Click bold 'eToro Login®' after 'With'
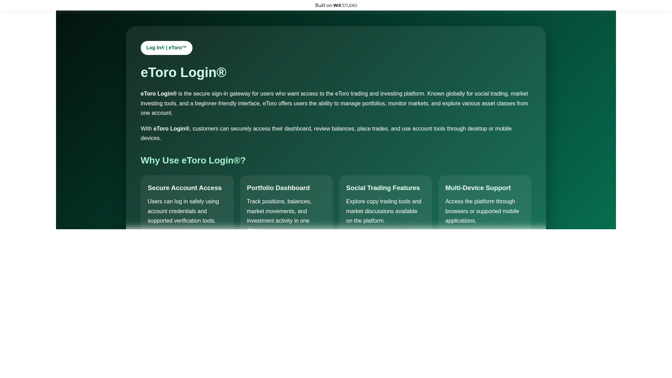This screenshot has width=672, height=378. 171,129
